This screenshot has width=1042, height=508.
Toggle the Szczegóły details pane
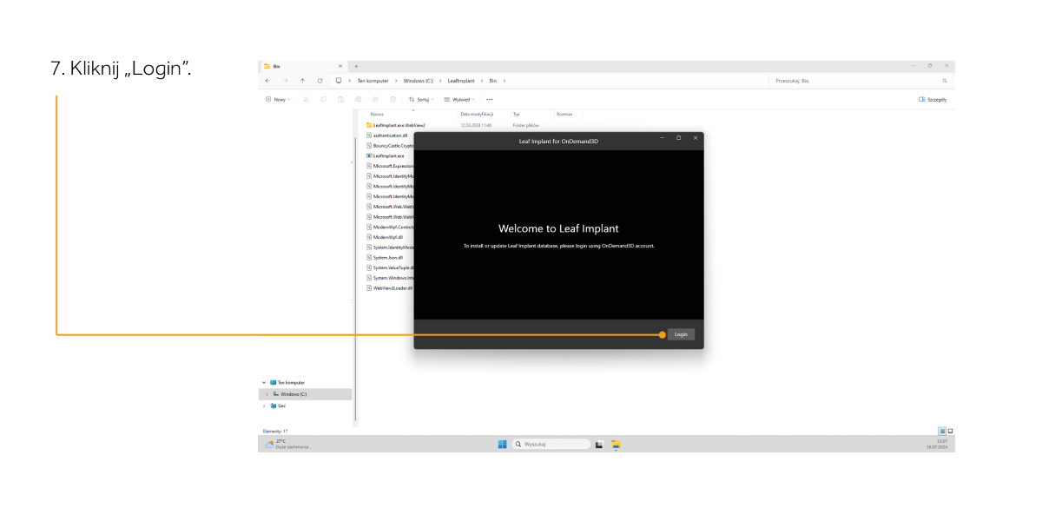pyautogui.click(x=933, y=99)
